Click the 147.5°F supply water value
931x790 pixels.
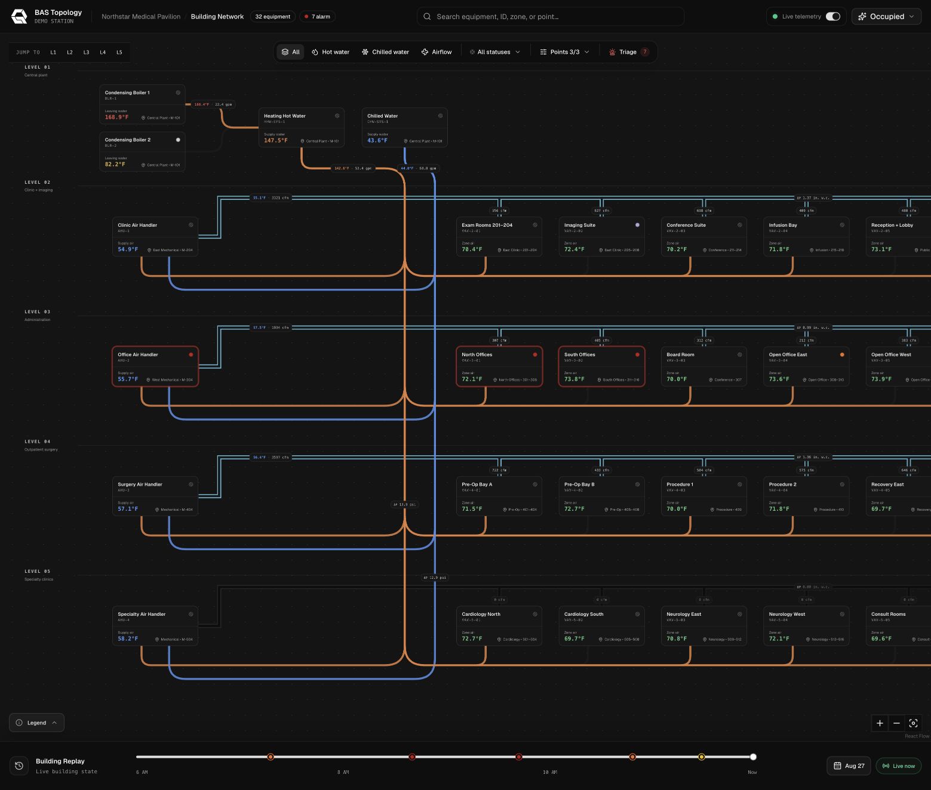(x=276, y=141)
